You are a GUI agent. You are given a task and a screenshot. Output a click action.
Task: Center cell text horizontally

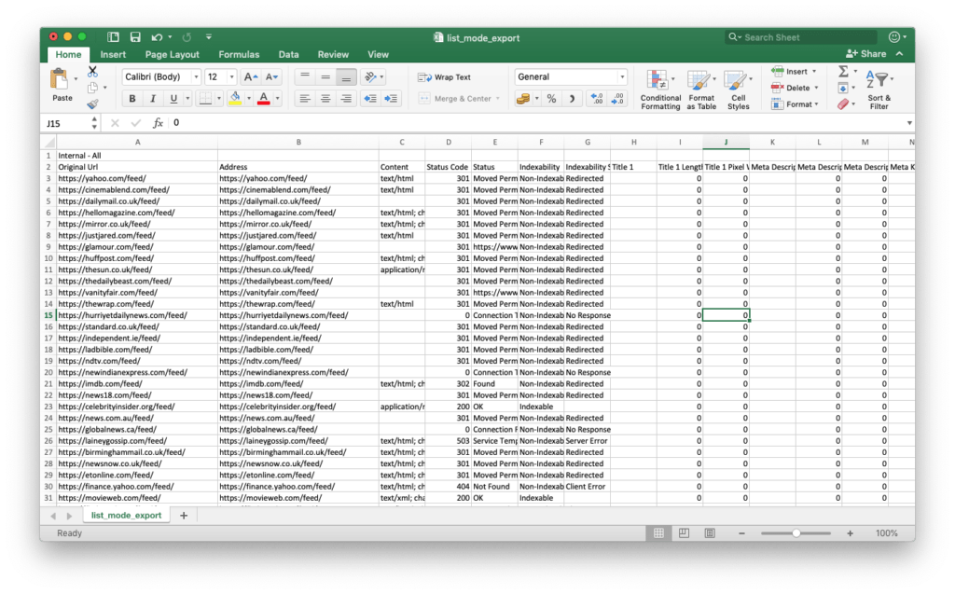pyautogui.click(x=325, y=98)
